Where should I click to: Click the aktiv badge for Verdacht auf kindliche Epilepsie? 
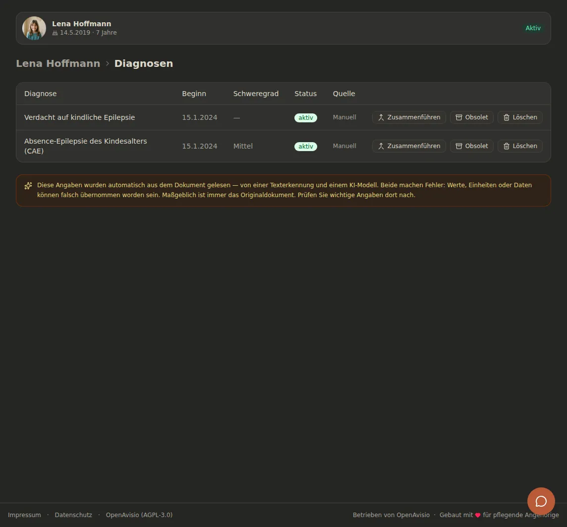[x=306, y=118]
